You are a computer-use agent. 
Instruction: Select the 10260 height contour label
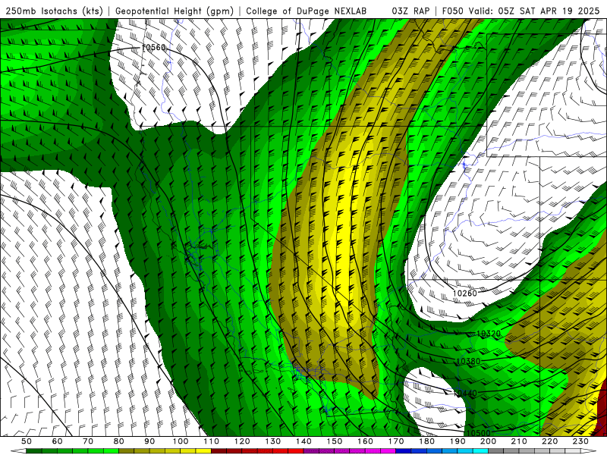[464, 293]
